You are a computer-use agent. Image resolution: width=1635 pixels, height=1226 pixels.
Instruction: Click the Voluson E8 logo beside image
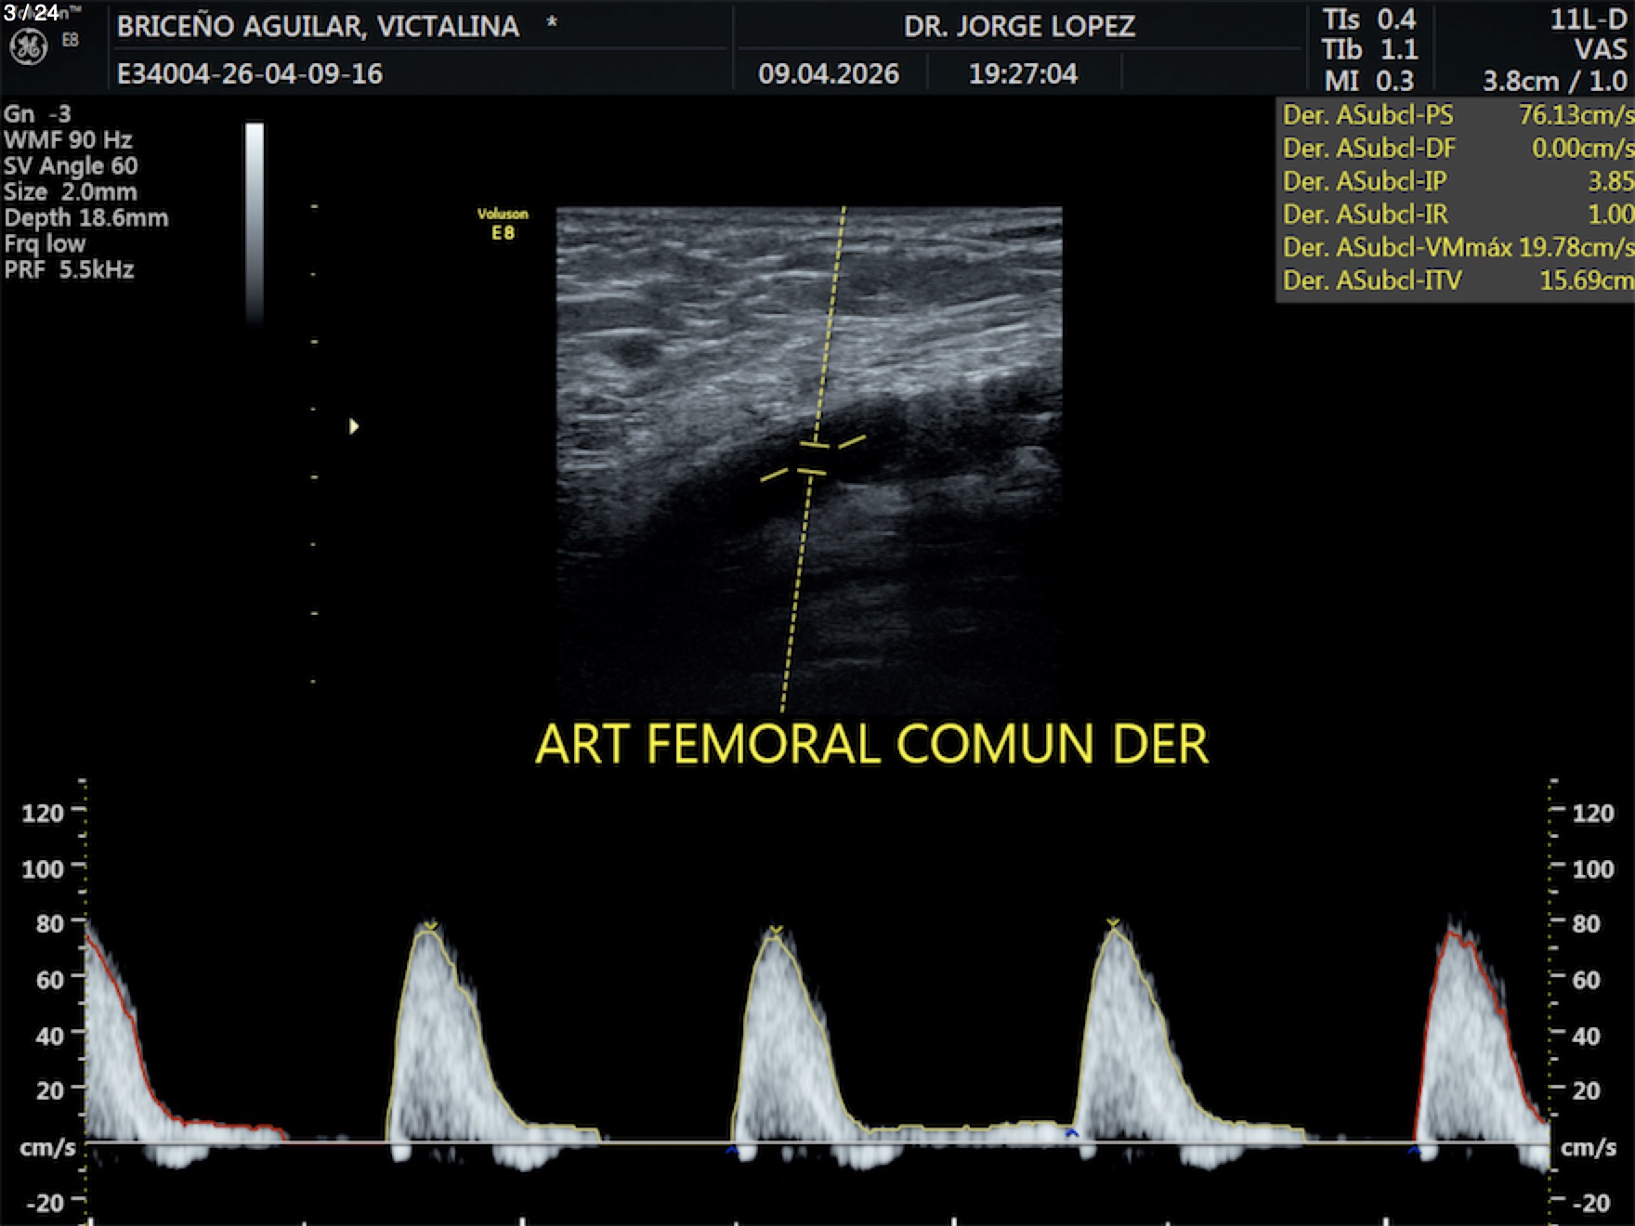click(x=503, y=224)
